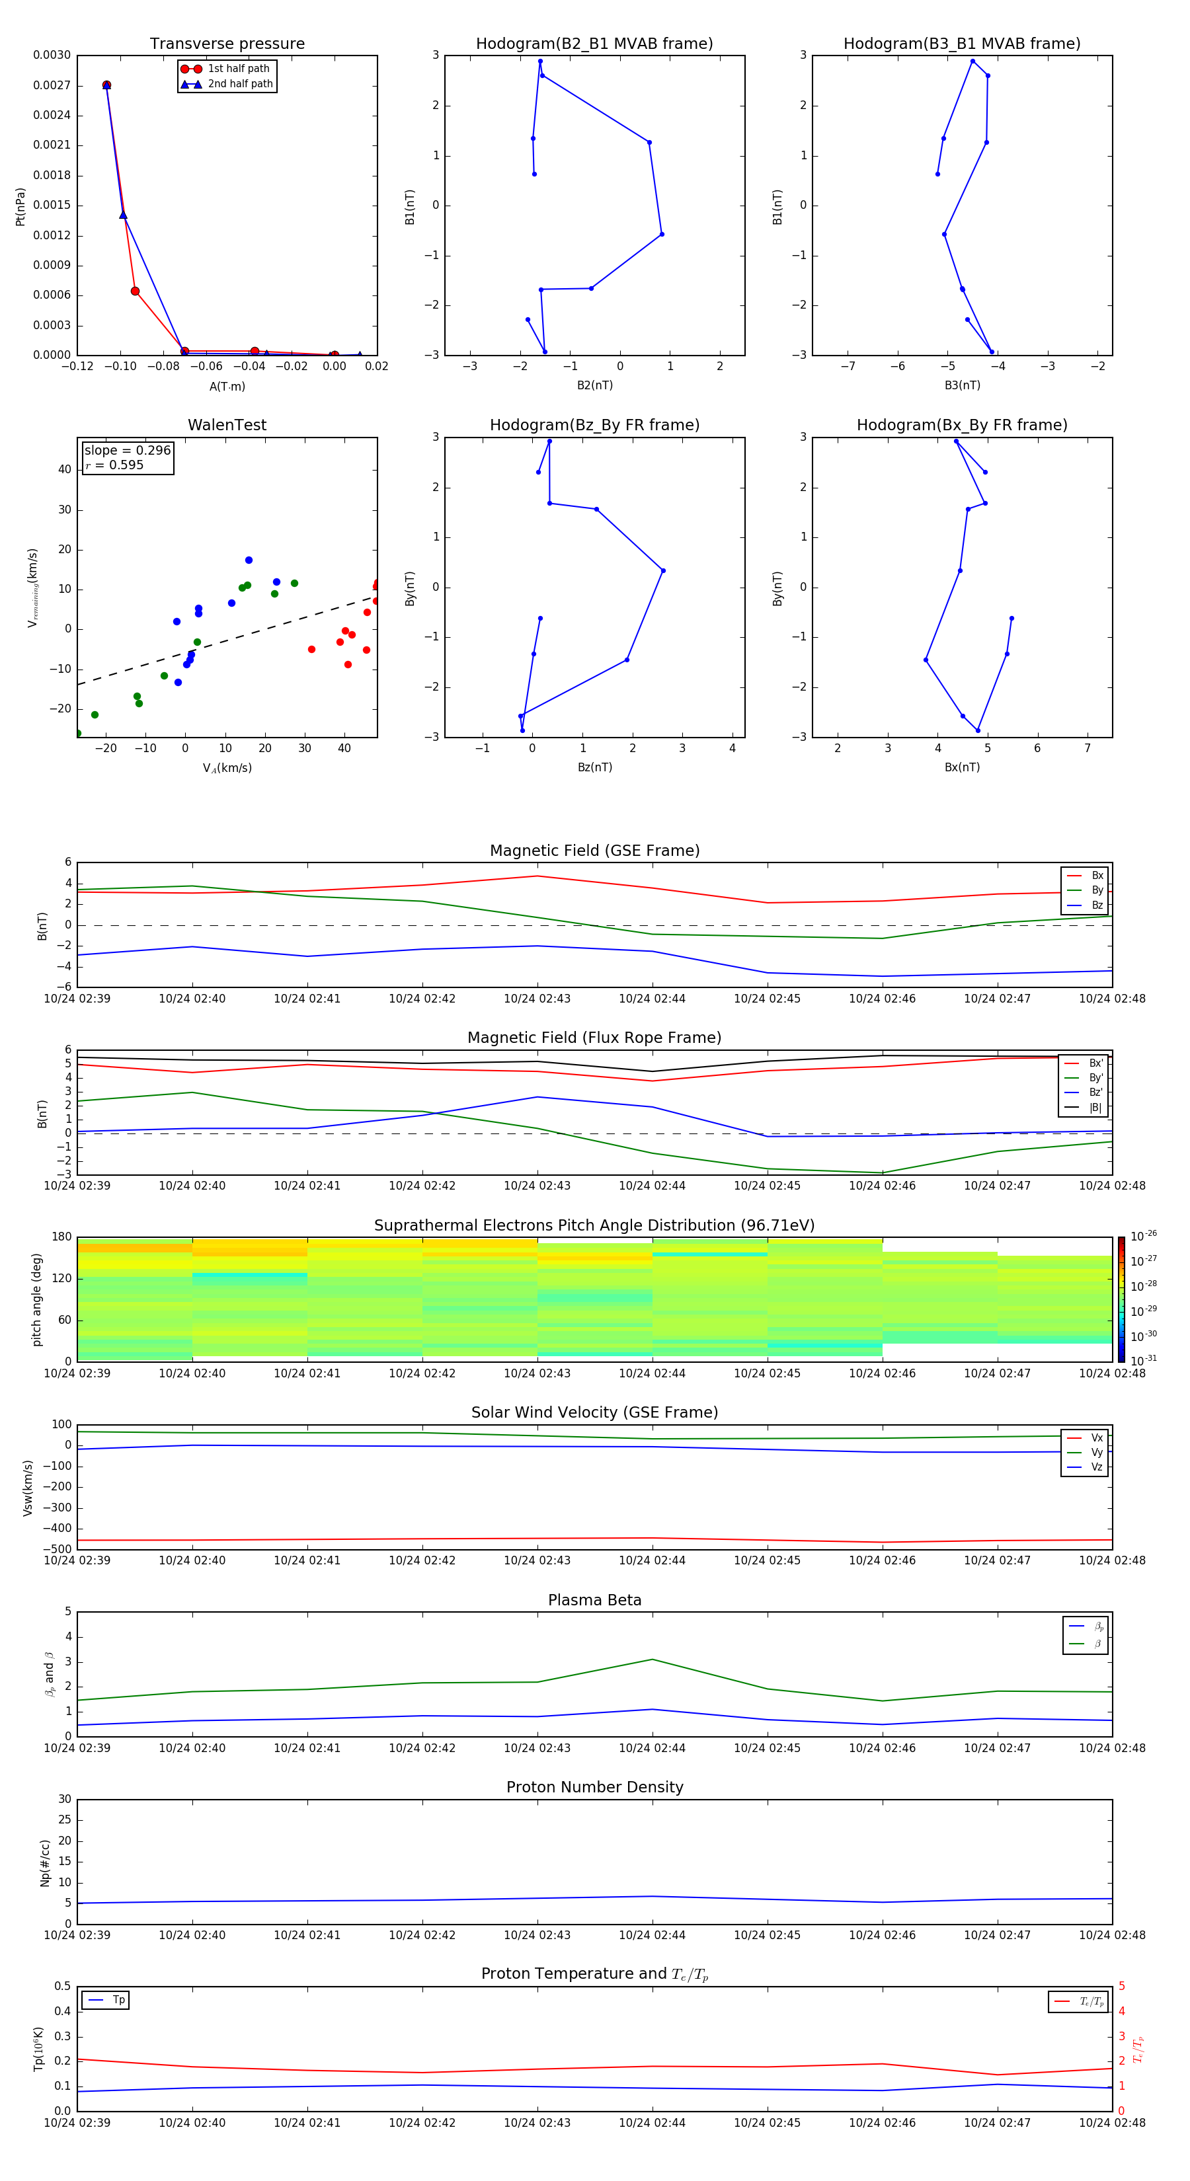Click the 'Tp(10^6K)' y-axis label
This screenshot has width=1190, height=2181.
[38, 2049]
